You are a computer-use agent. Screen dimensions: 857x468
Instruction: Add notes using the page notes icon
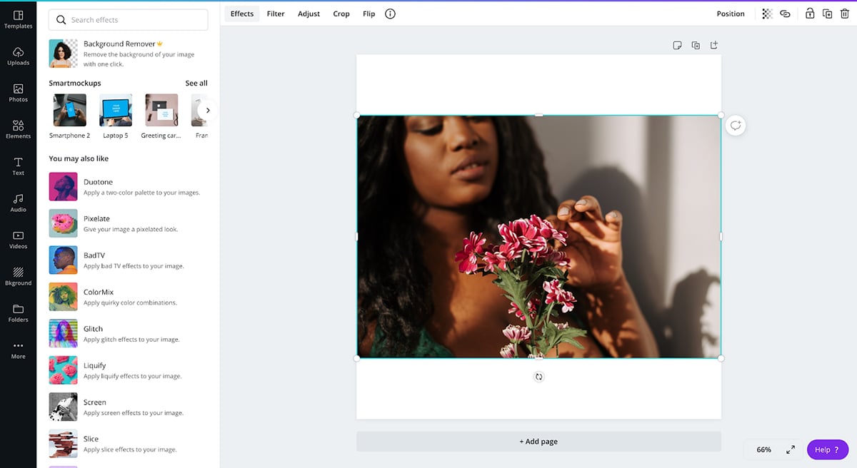677,46
